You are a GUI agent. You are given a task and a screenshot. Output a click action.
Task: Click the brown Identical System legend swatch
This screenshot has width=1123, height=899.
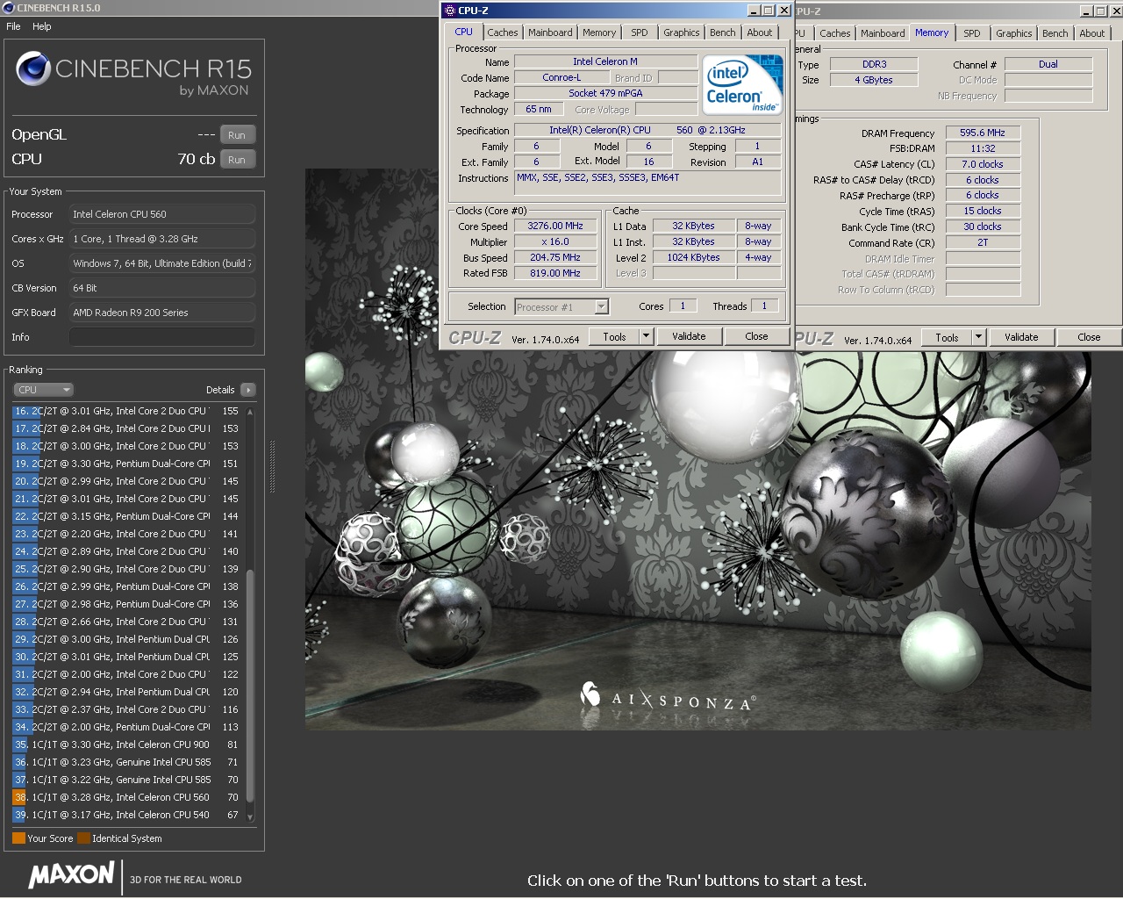tap(83, 838)
